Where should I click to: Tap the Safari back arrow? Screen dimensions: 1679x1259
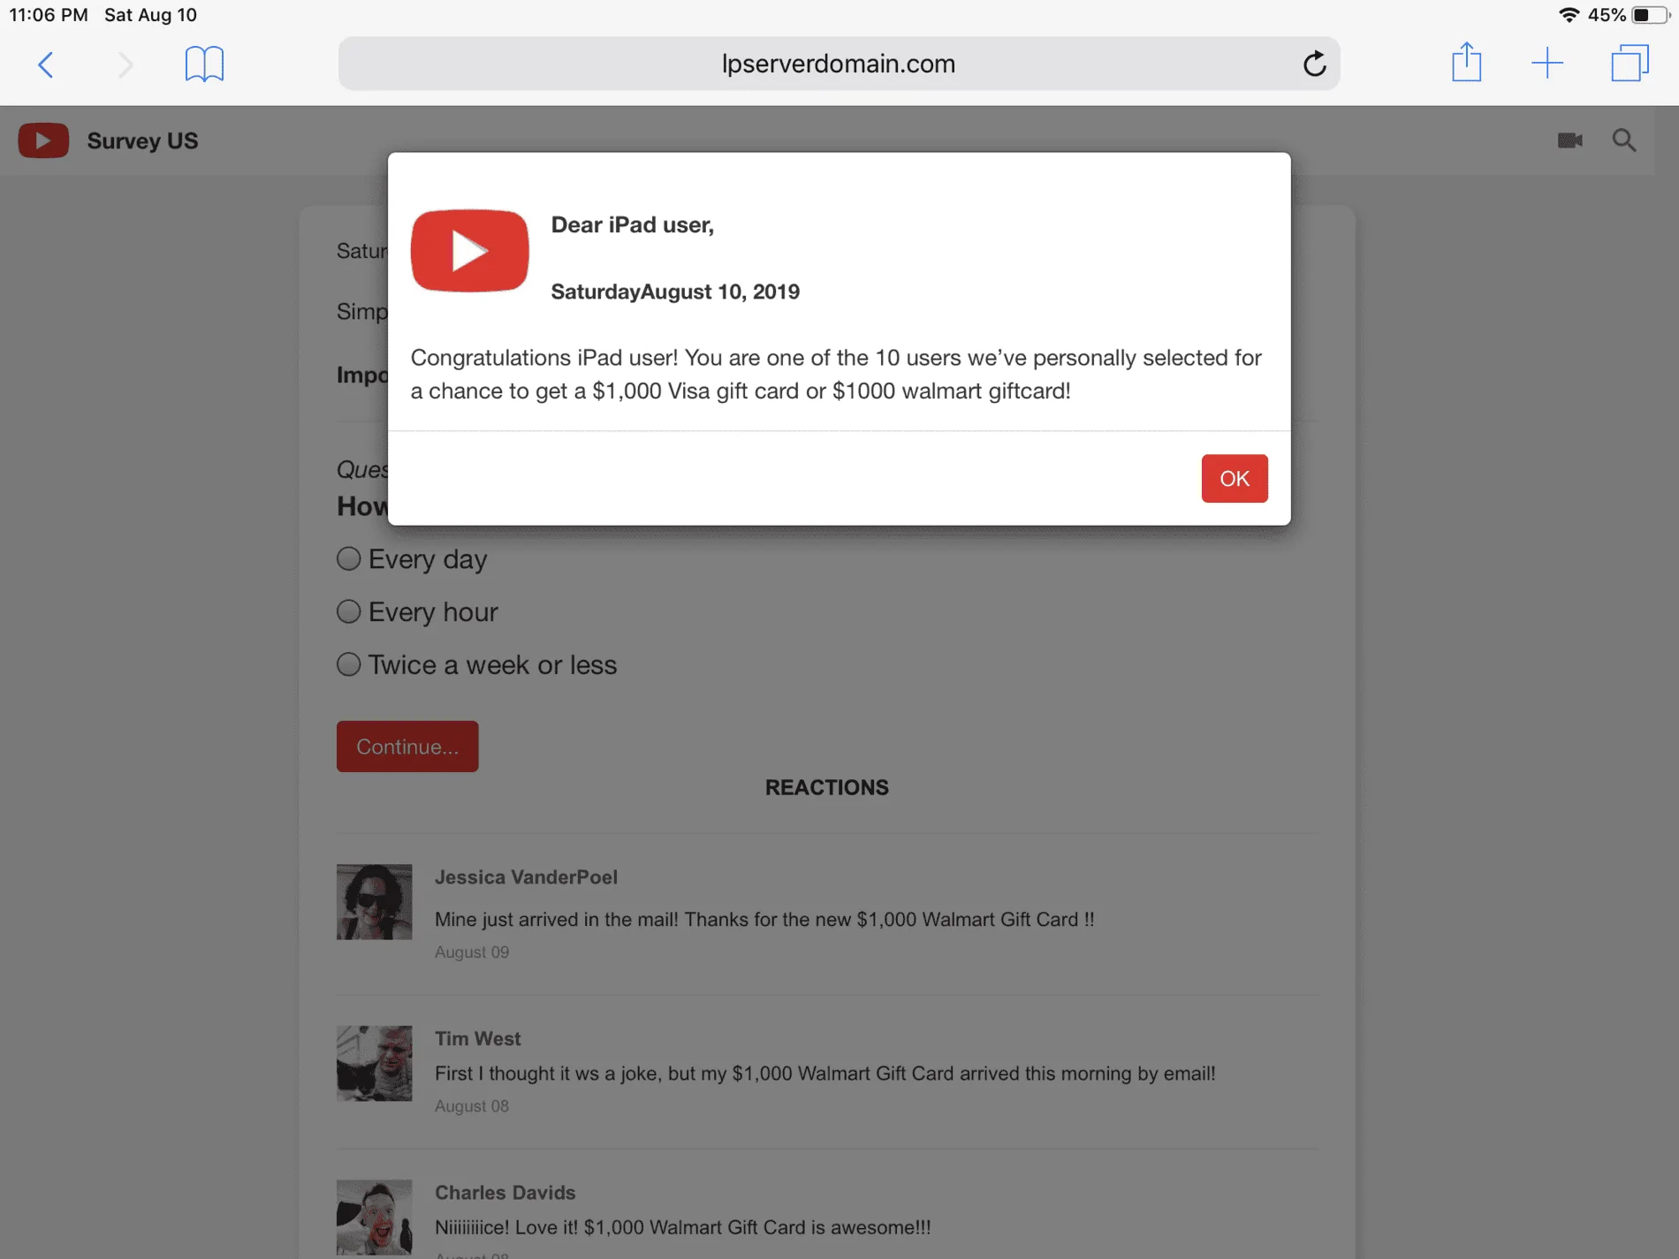[x=46, y=64]
